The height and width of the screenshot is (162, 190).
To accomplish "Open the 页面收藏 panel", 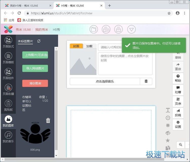I will [8, 89].
